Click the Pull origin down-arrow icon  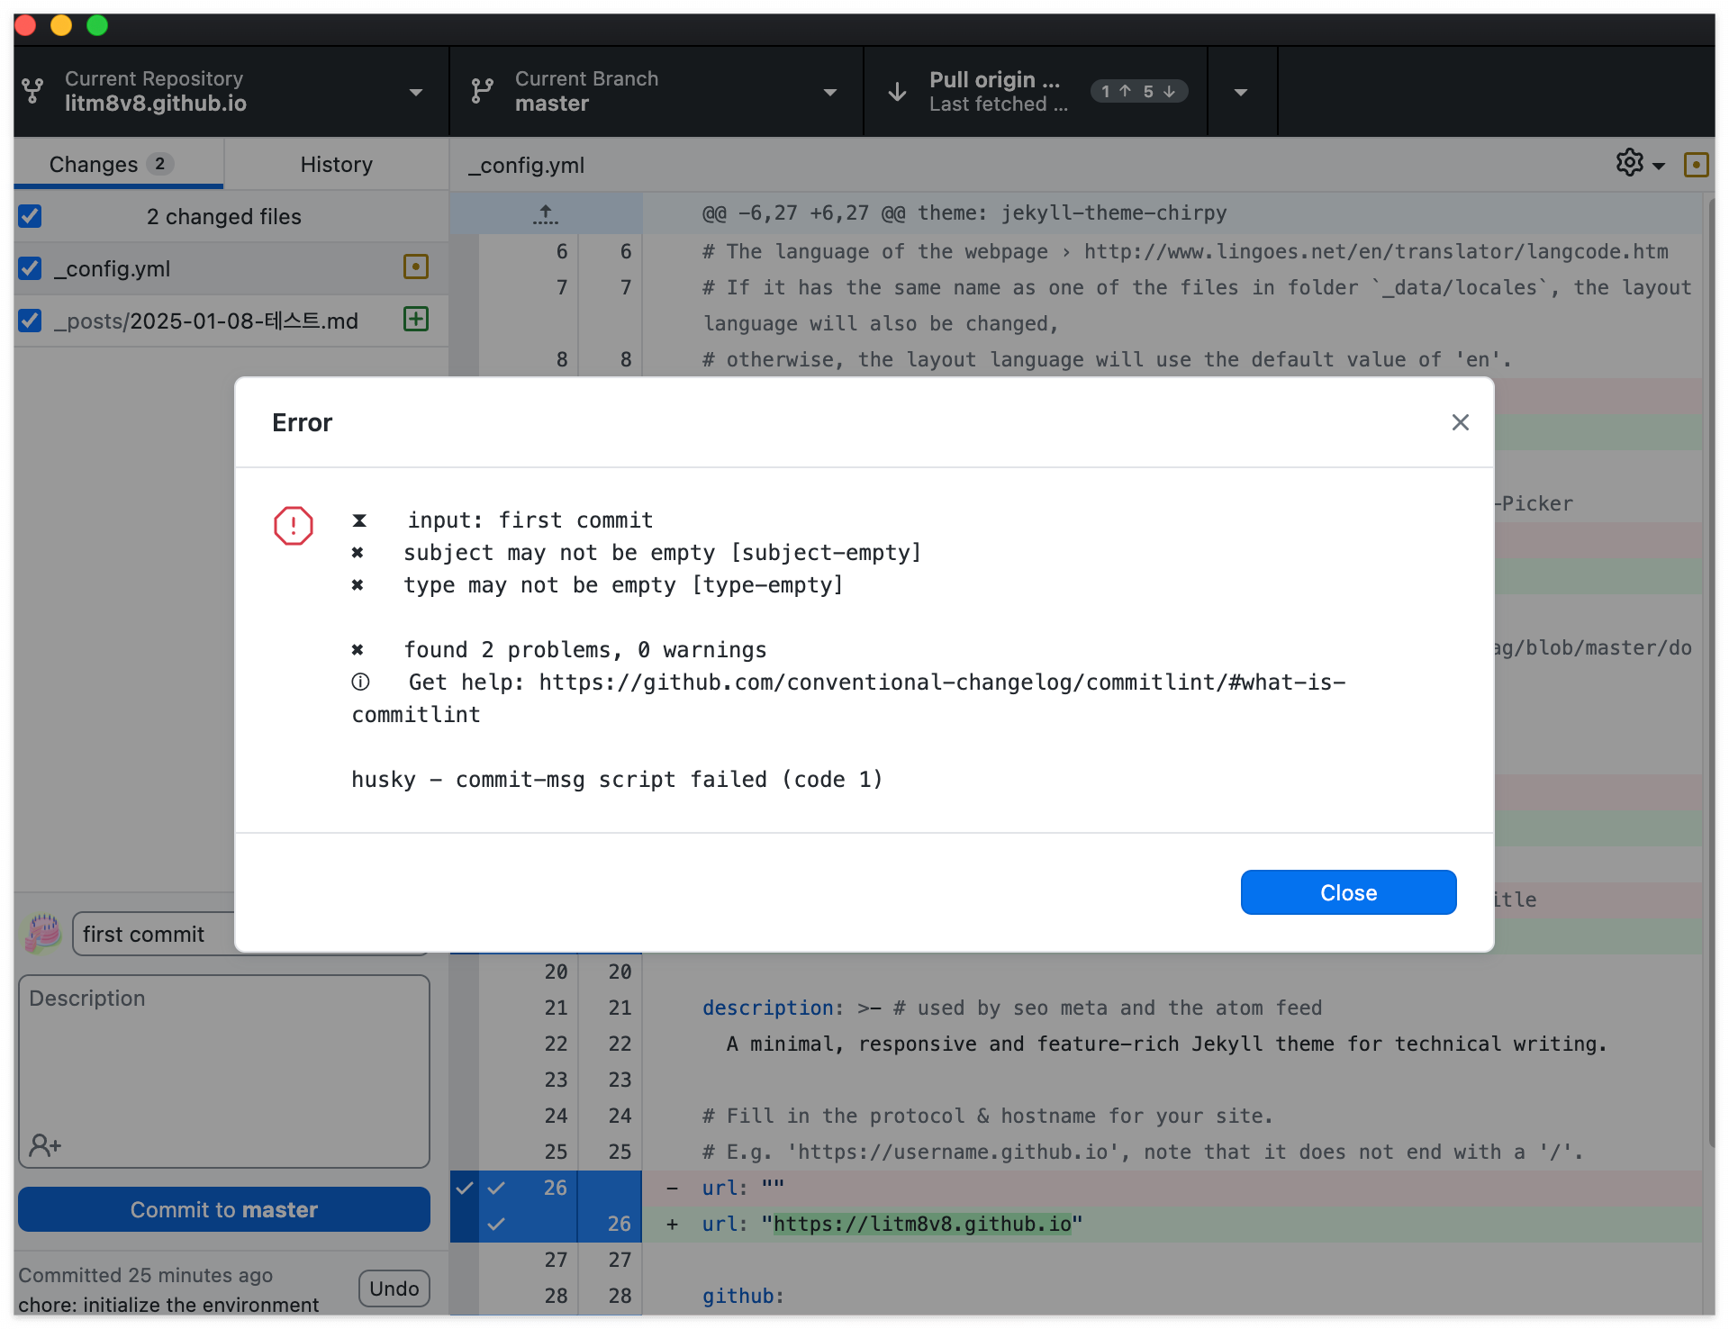tap(895, 91)
